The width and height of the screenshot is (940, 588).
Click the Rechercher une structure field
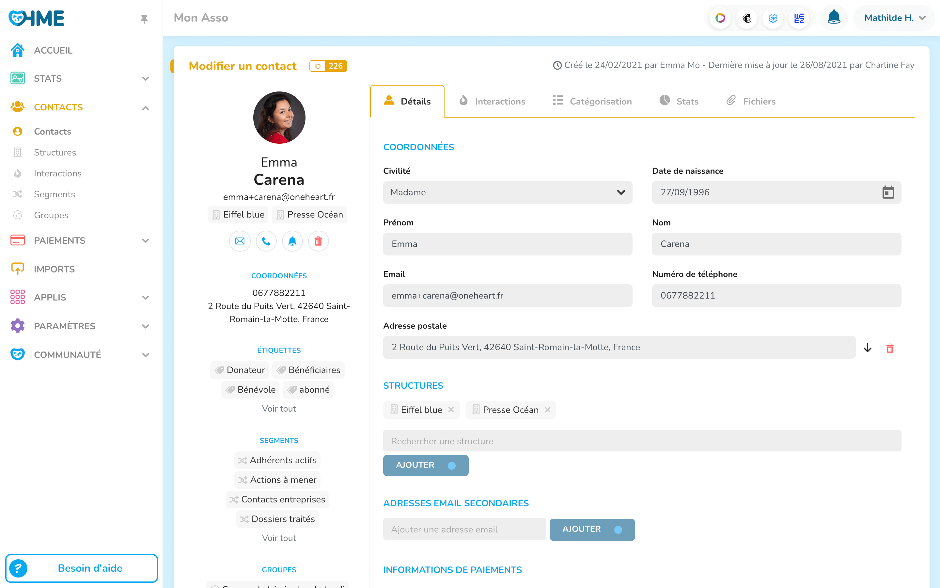pos(642,441)
